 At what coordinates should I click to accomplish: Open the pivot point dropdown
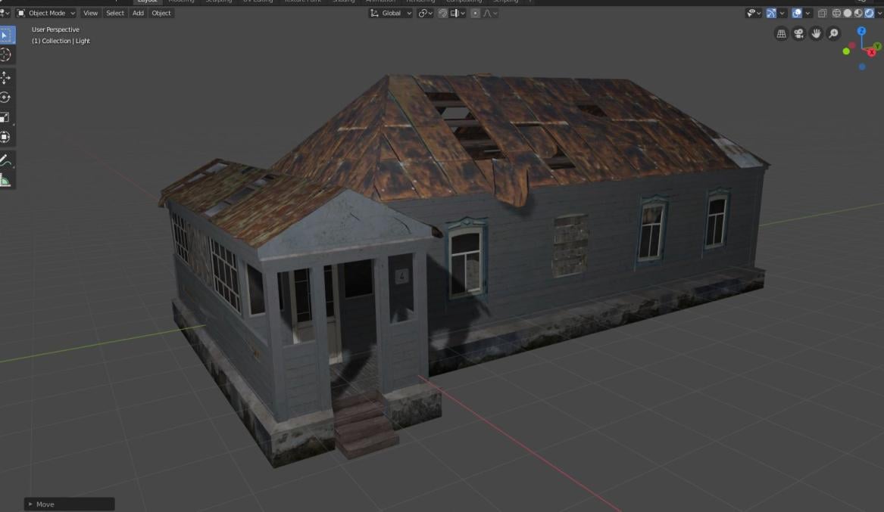pos(425,13)
